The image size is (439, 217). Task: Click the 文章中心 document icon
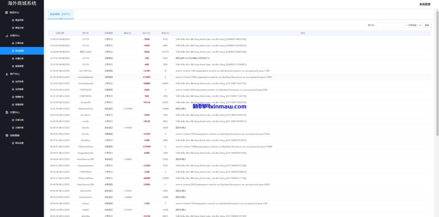click(6, 112)
